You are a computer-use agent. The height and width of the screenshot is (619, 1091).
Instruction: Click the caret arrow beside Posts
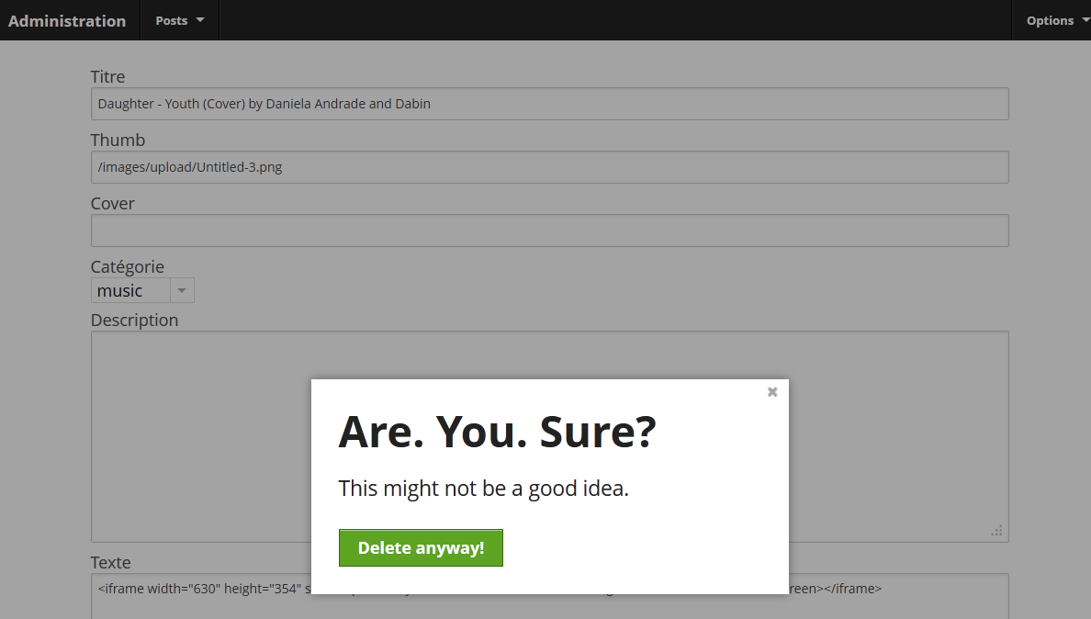[x=200, y=20]
